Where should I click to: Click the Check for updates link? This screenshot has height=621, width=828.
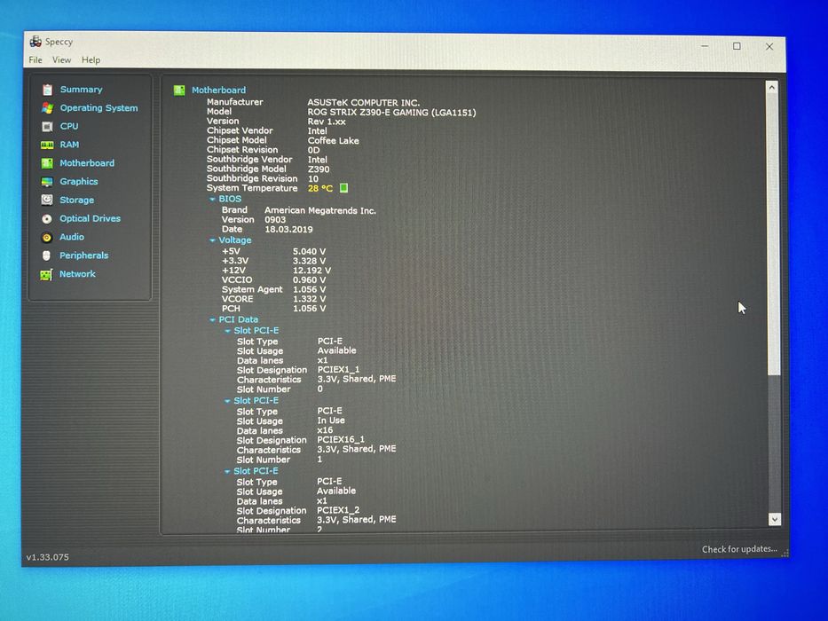coord(739,549)
